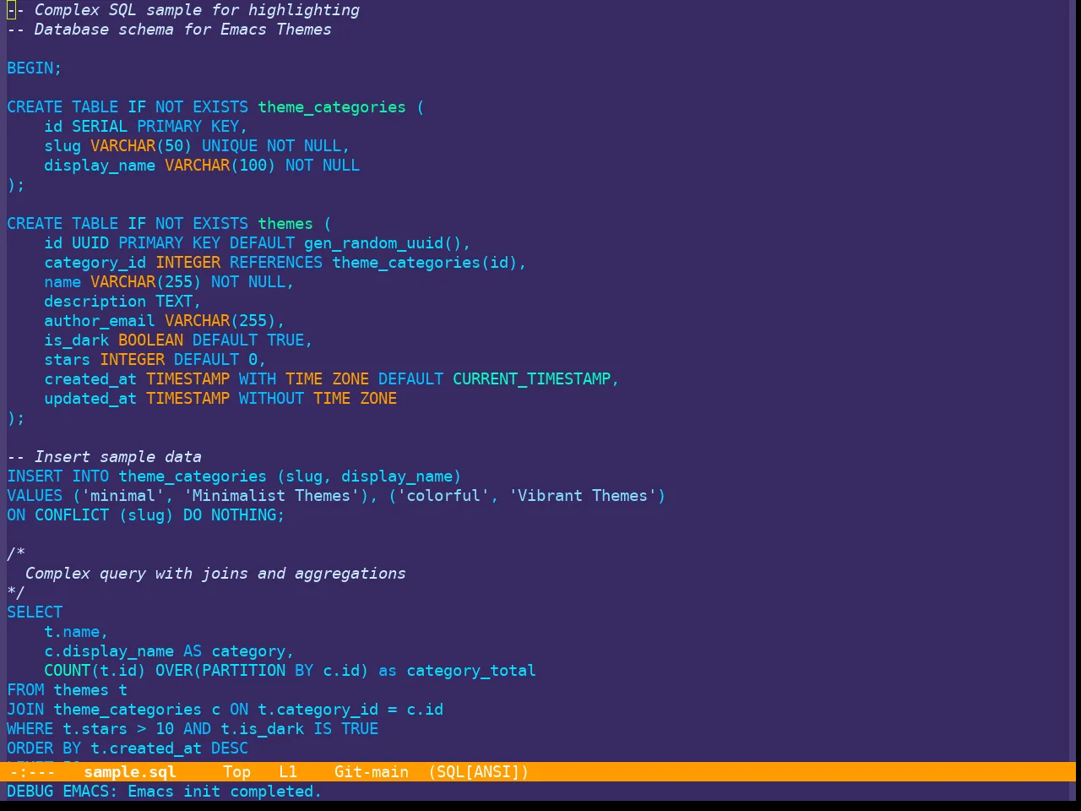Click the themes table name in CREATE TABLE

285,224
